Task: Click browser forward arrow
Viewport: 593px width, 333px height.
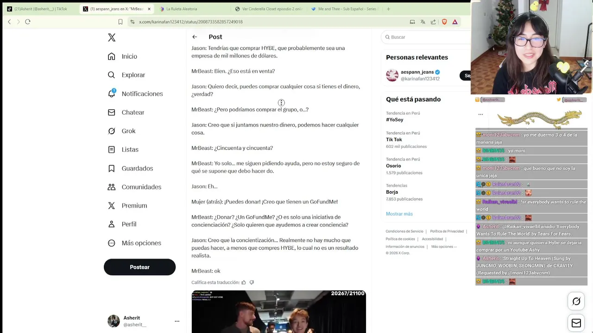Action: click(x=19, y=22)
